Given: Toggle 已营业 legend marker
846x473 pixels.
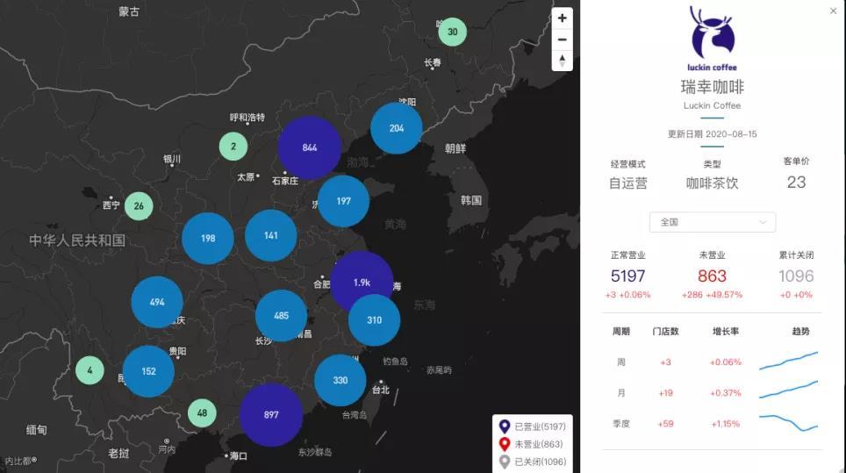Looking at the screenshot, I should pos(504,426).
